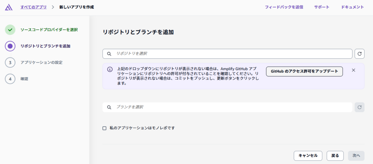
Task: Click the すべてのアプリ breadcrumb link
Action: (x=34, y=7)
